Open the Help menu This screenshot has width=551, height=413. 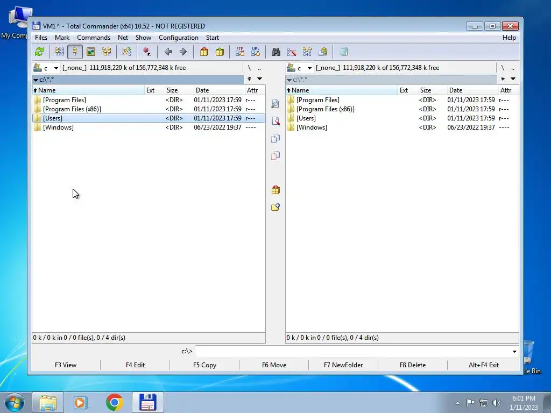tap(509, 38)
